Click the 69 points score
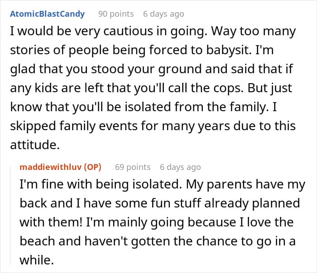The height and width of the screenshot is (273, 317). tap(132, 167)
